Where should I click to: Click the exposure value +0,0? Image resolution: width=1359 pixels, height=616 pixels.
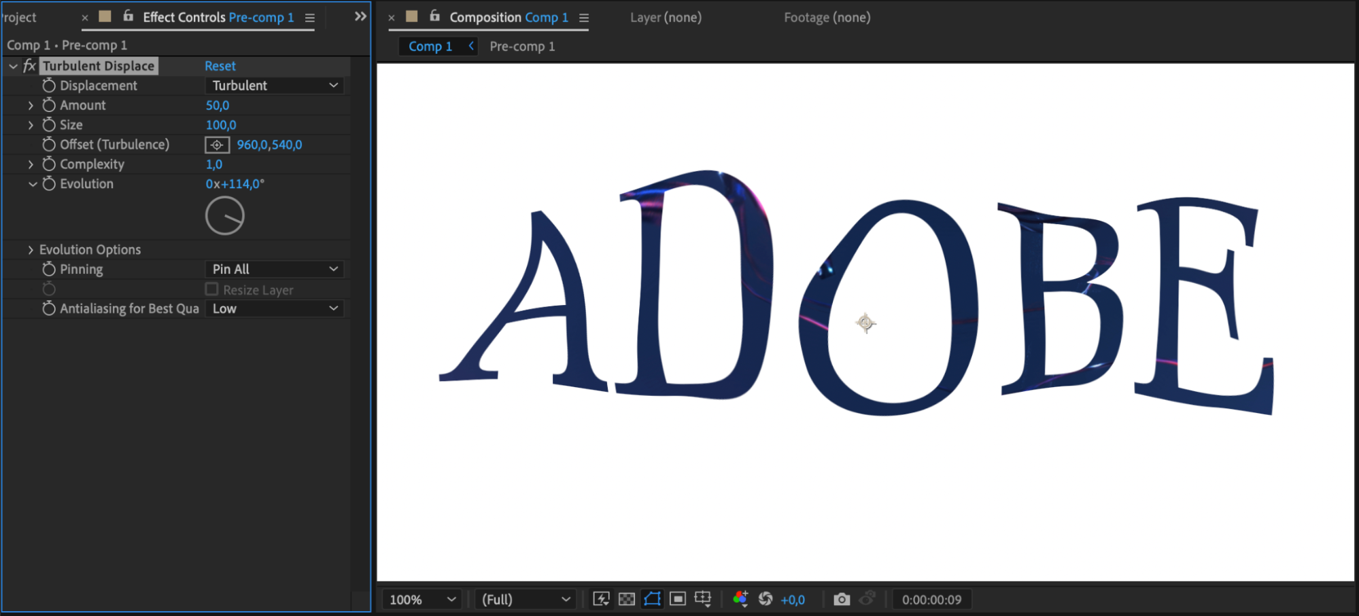point(793,600)
